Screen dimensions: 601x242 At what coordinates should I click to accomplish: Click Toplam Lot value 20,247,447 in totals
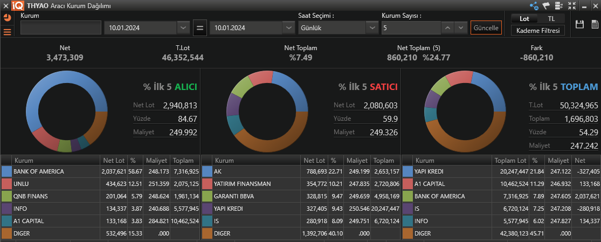pyautogui.click(x=514, y=171)
